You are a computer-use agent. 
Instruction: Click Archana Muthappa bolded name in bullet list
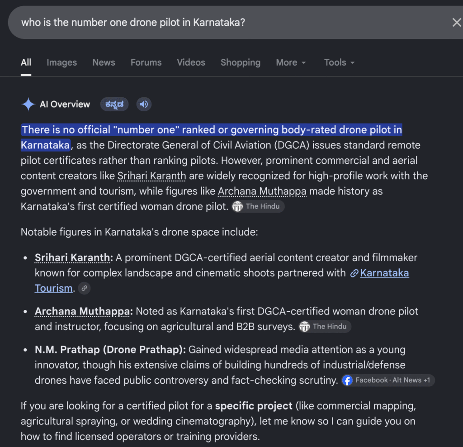pos(82,311)
